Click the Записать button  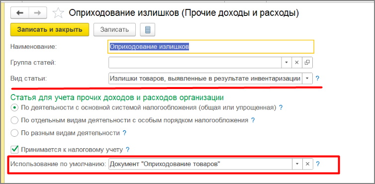[114, 30]
